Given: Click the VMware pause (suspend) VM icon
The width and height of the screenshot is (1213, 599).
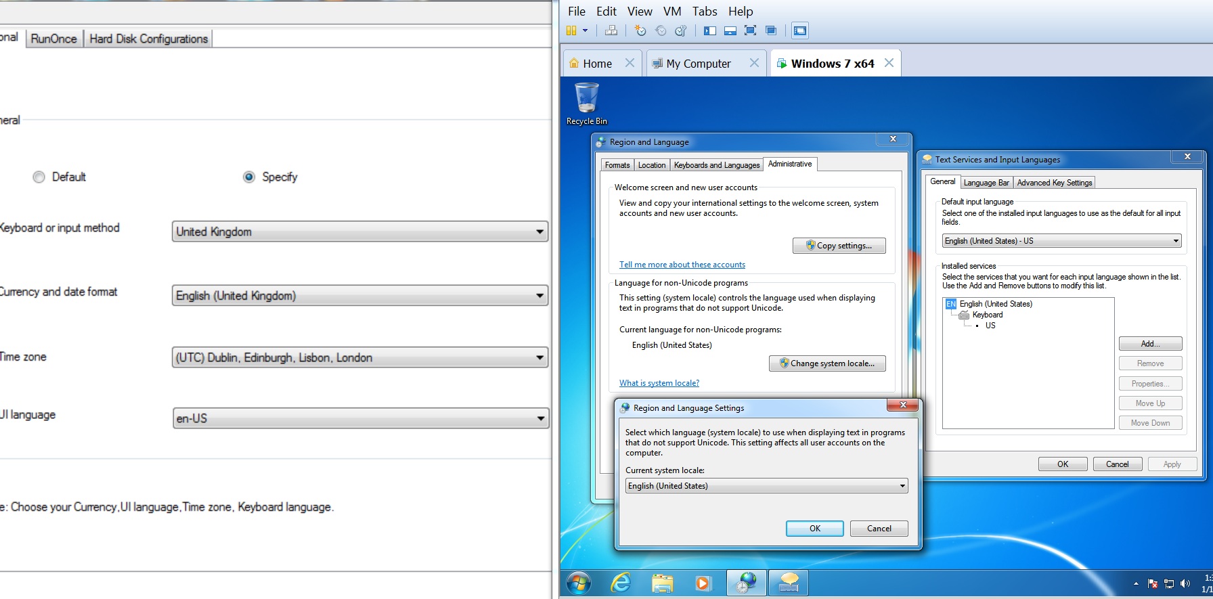Looking at the screenshot, I should pyautogui.click(x=571, y=30).
